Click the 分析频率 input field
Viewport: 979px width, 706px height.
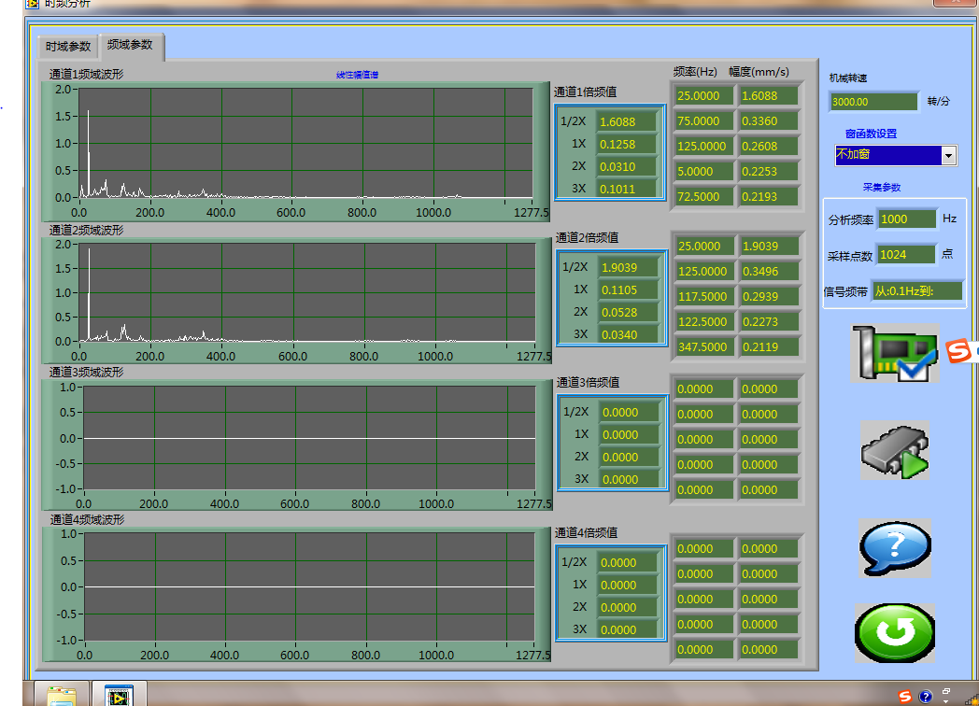[905, 219]
